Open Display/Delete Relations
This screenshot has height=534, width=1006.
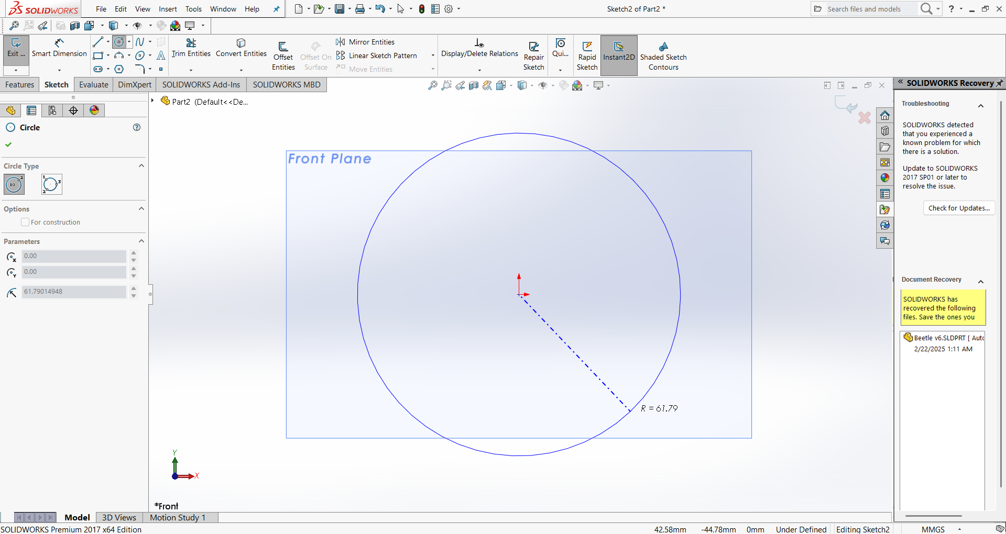click(x=479, y=48)
